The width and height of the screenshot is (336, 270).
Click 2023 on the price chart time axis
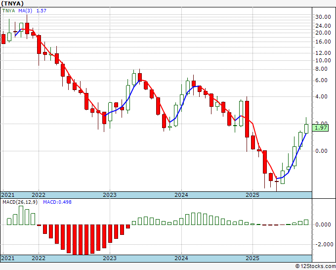pos(110,195)
